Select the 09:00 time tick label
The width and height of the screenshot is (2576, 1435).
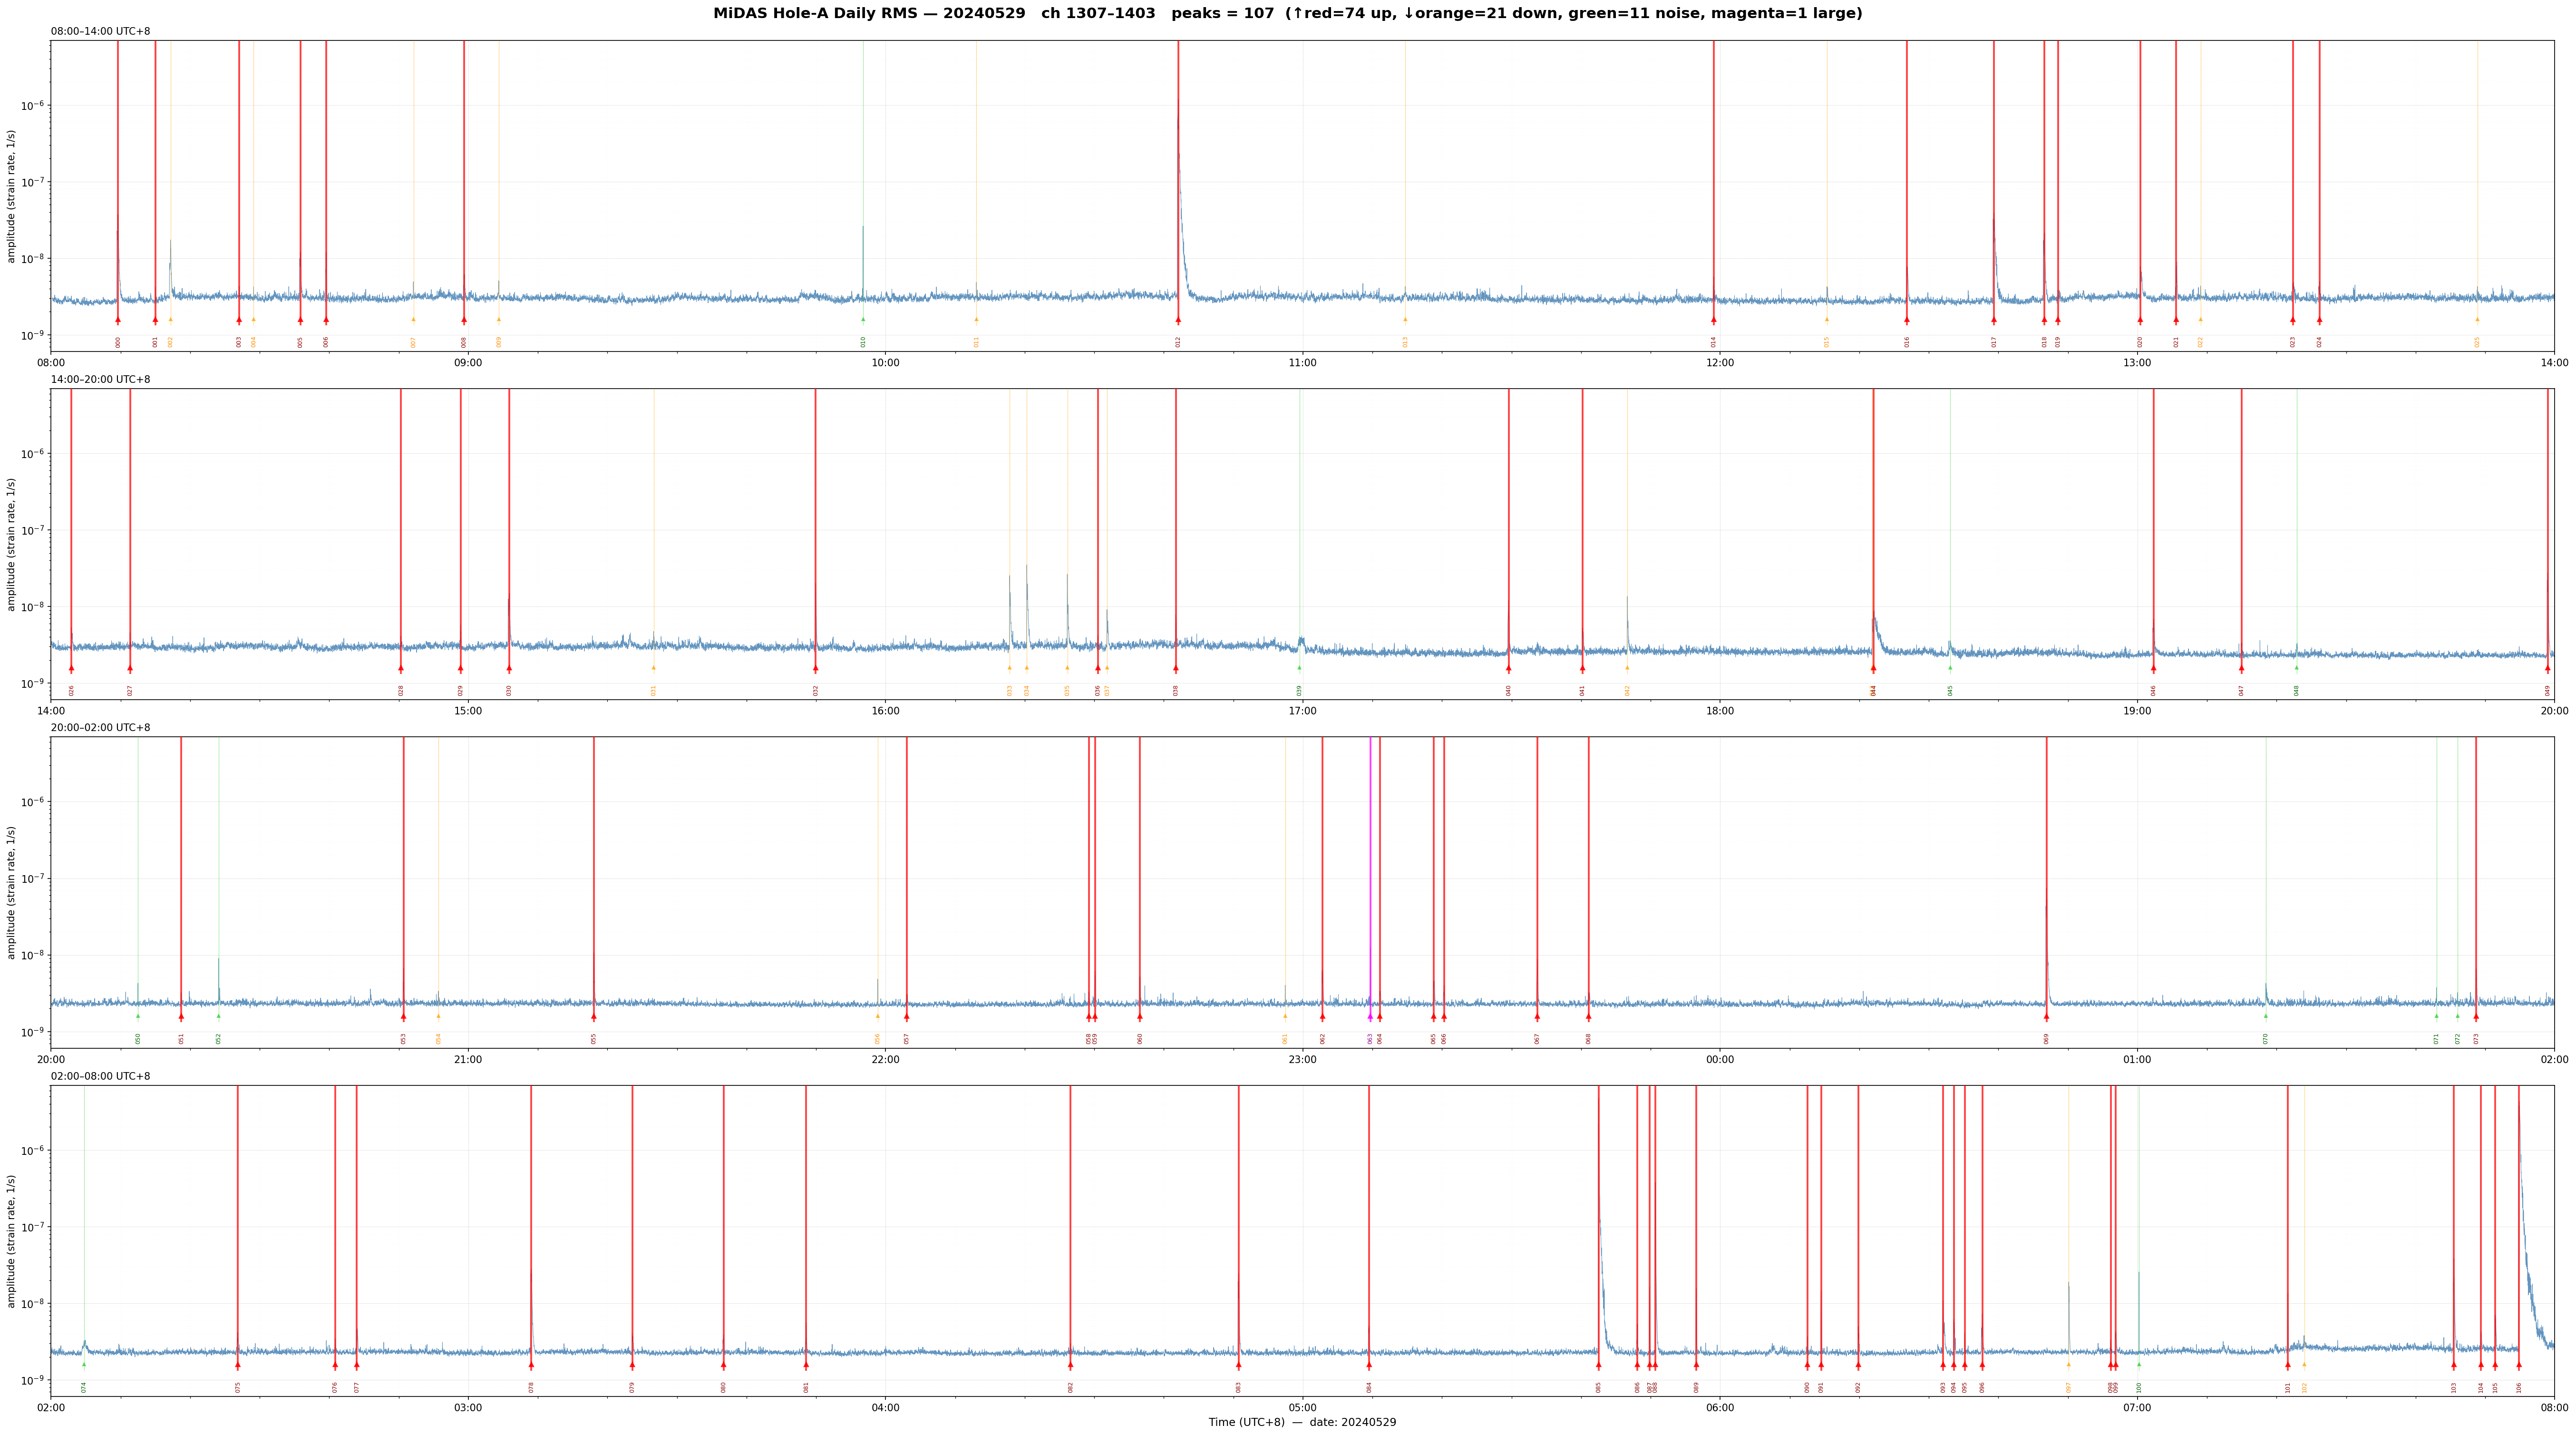[468, 363]
